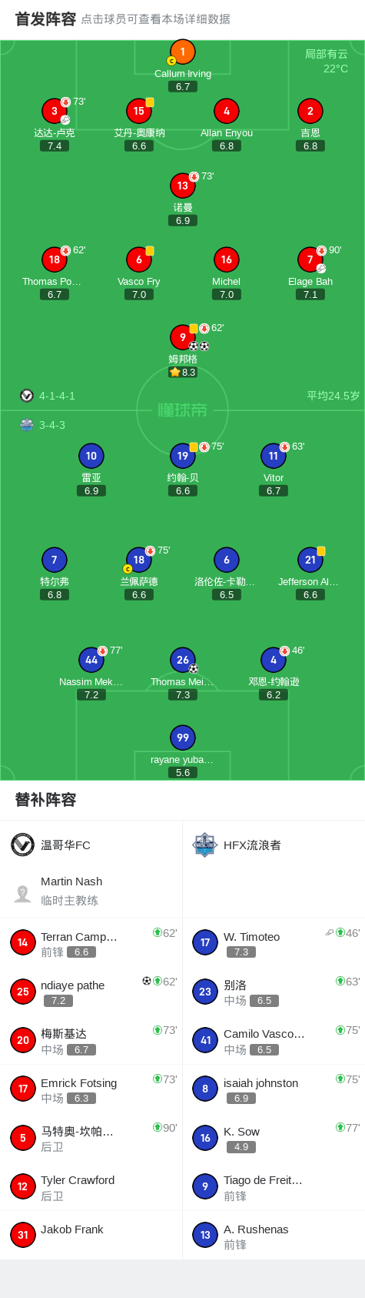Screen dimensions: 365x1298
Task: Open player 13 诺曼 jersey circle
Action: [x=182, y=186]
